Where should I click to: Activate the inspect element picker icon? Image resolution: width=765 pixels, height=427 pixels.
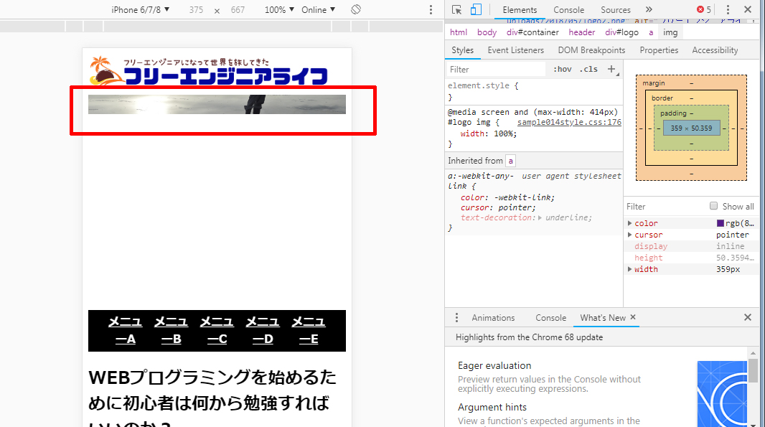[x=457, y=10]
